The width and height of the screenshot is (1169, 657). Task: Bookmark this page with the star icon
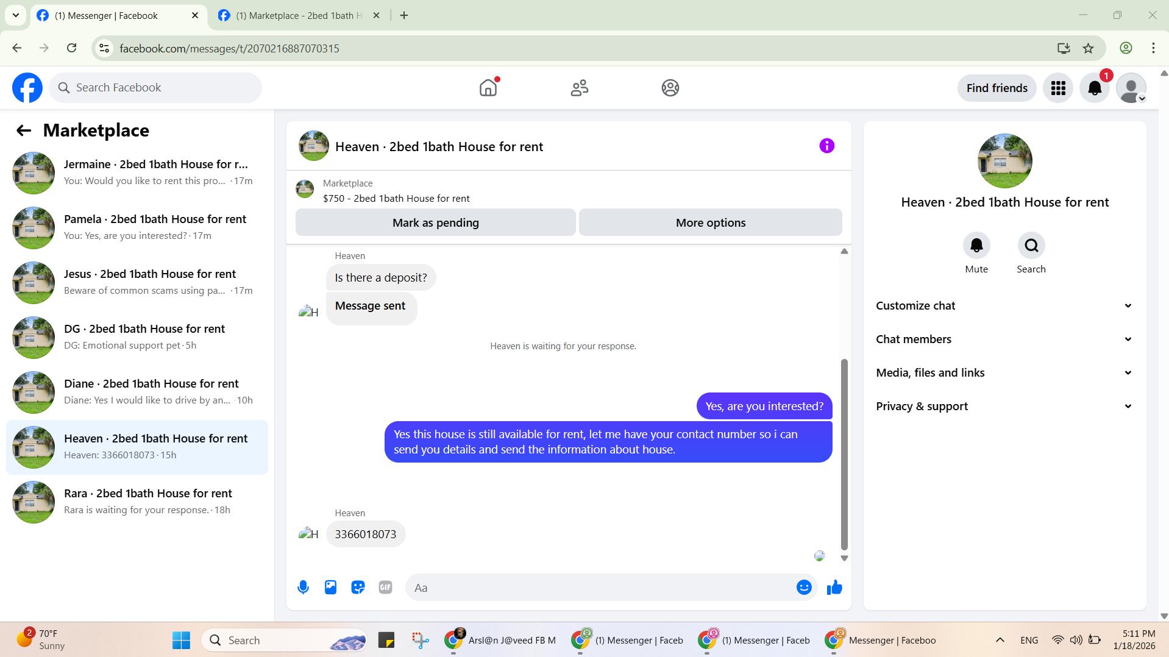1088,48
